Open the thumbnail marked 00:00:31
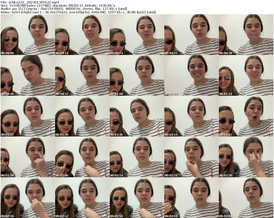The height and width of the screenshot is (218, 274). point(191,35)
